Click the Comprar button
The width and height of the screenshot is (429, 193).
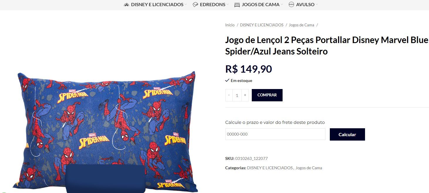pyautogui.click(x=267, y=95)
